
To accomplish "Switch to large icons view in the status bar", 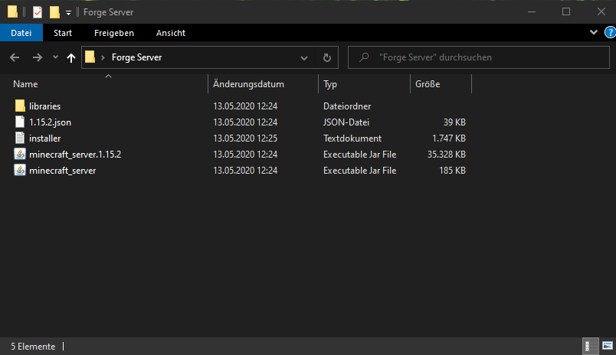I will point(605,347).
